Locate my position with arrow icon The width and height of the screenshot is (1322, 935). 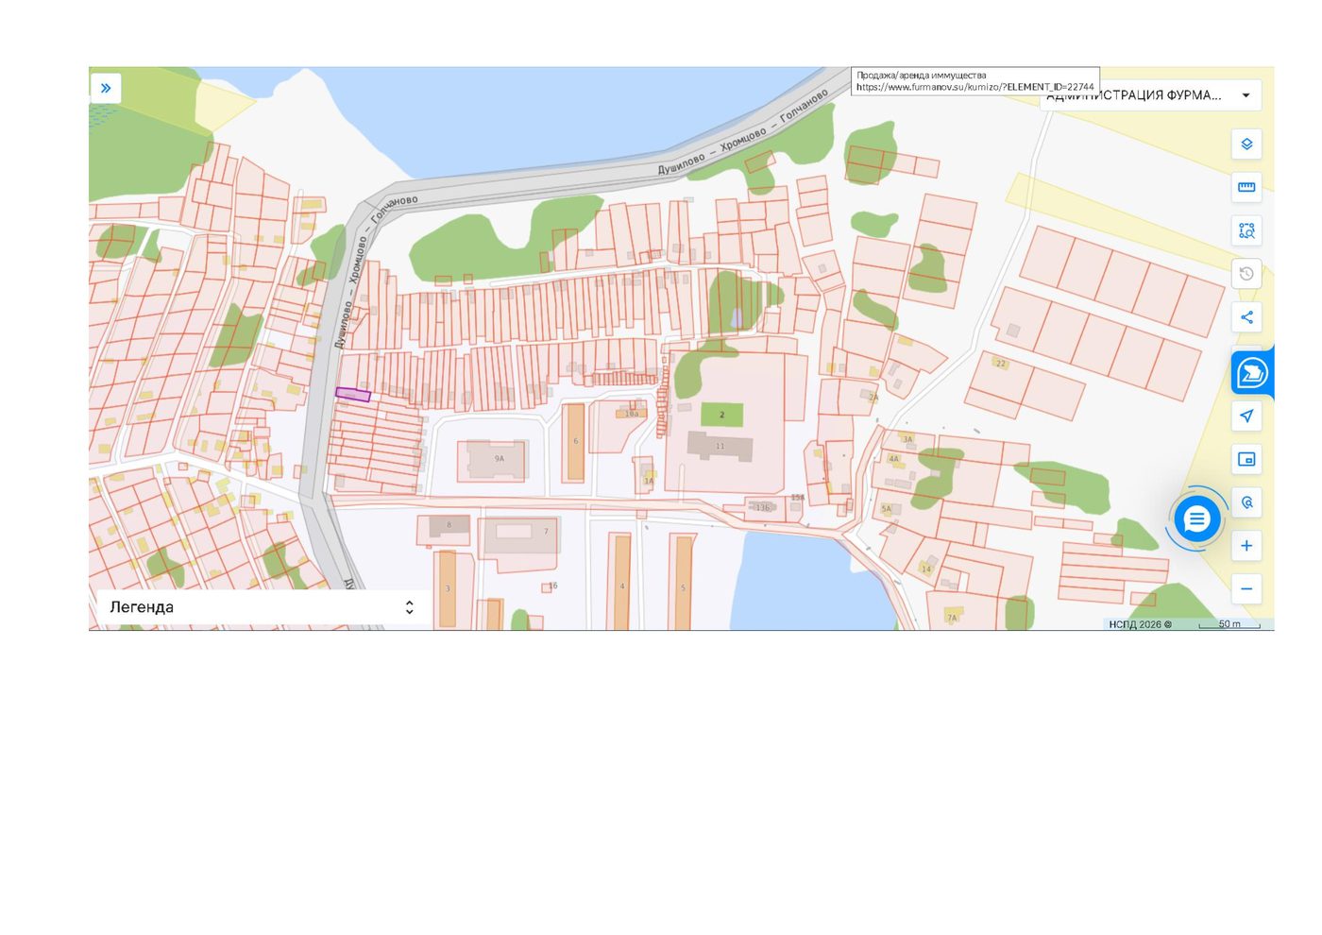pyautogui.click(x=1246, y=416)
